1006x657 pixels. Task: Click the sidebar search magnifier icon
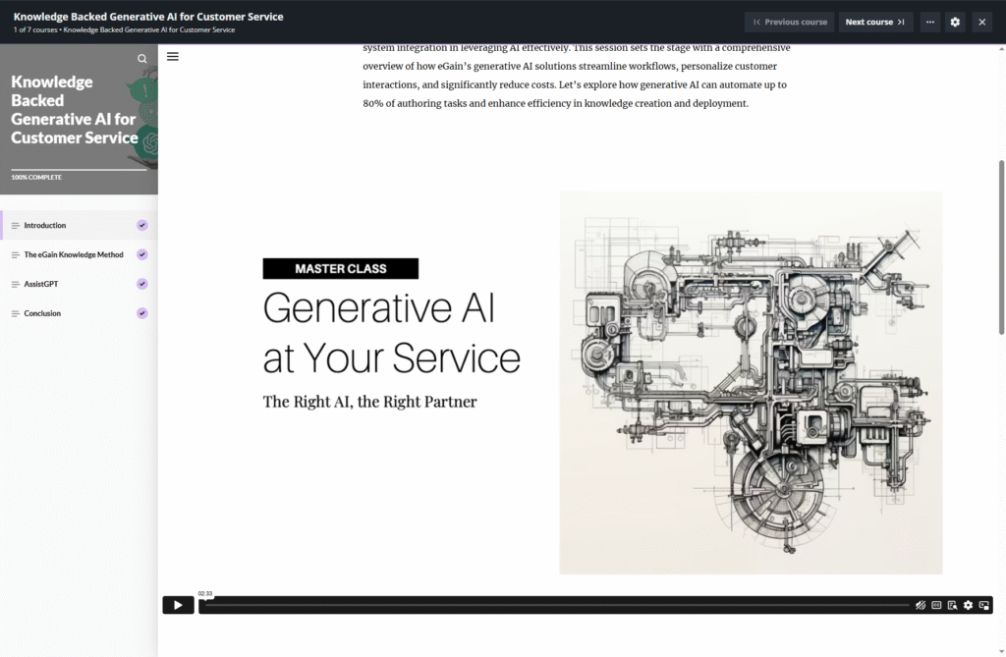coord(142,59)
